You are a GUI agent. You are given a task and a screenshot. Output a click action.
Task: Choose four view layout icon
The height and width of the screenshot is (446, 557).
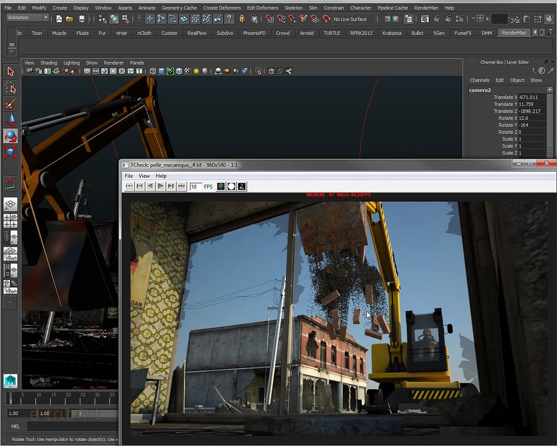pos(11,221)
